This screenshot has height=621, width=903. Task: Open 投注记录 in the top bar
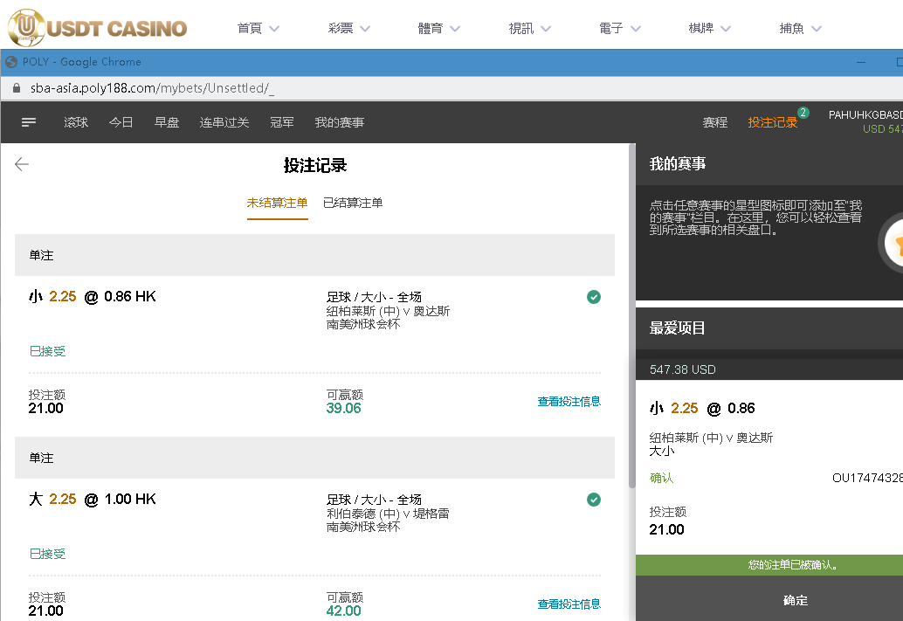(x=773, y=123)
